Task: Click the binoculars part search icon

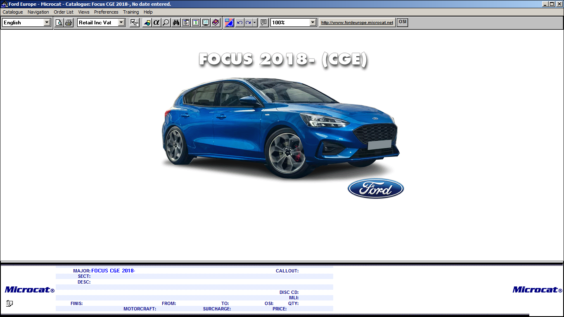Action: point(176,22)
